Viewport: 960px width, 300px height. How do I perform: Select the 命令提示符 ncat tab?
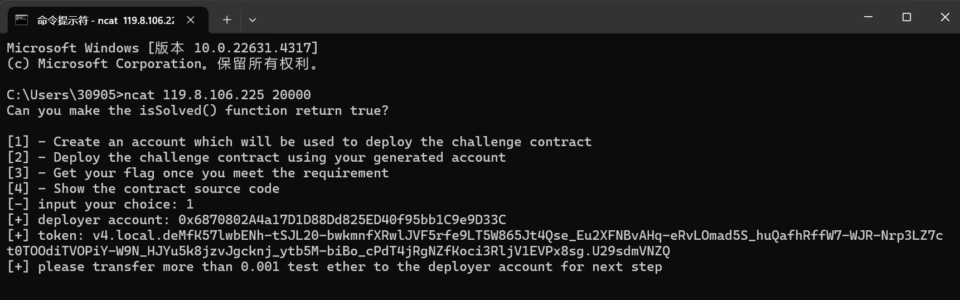tap(105, 20)
